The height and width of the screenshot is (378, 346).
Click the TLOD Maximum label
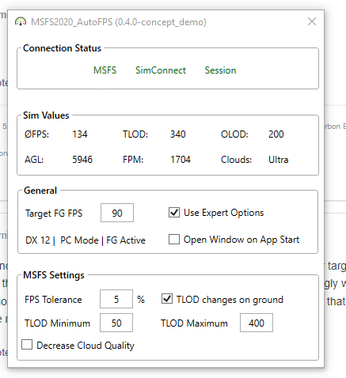(x=194, y=323)
